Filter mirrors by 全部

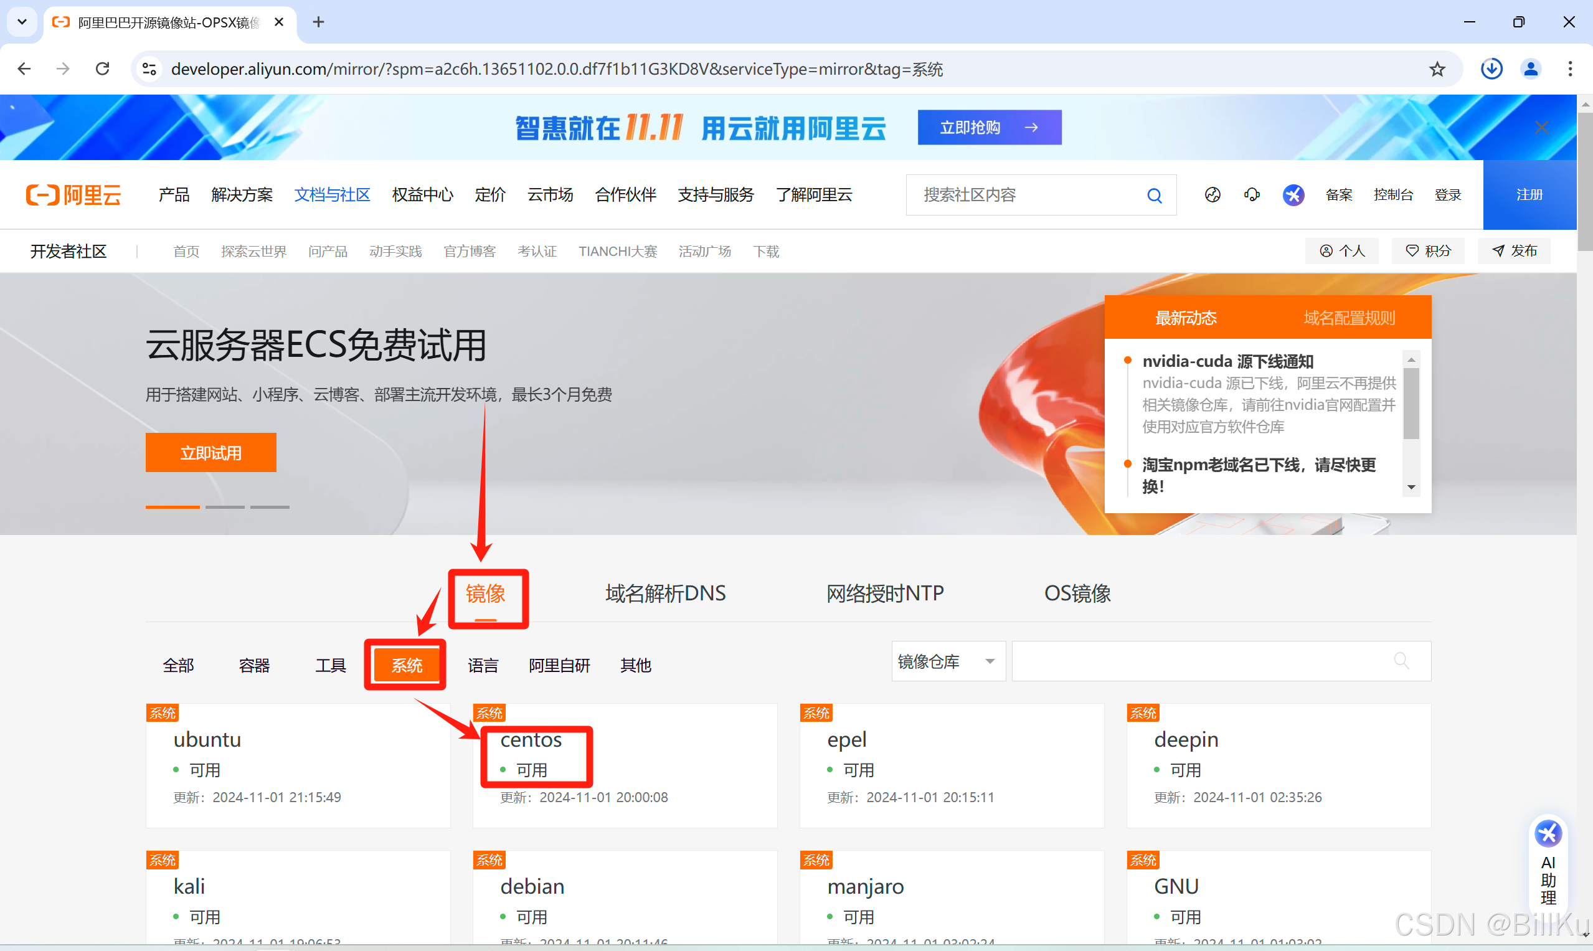[x=178, y=665]
